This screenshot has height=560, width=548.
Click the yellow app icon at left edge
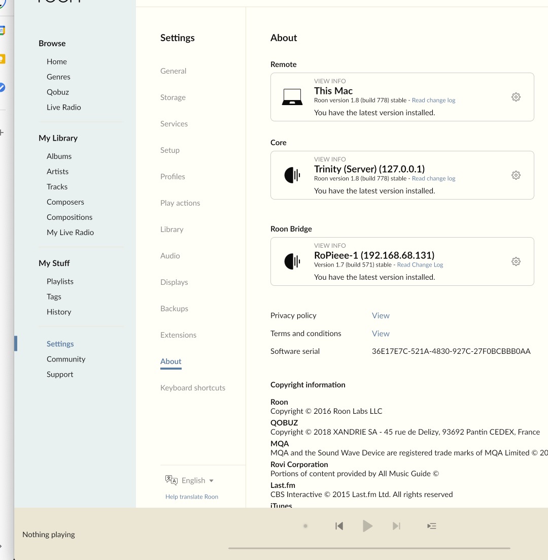[x=3, y=59]
